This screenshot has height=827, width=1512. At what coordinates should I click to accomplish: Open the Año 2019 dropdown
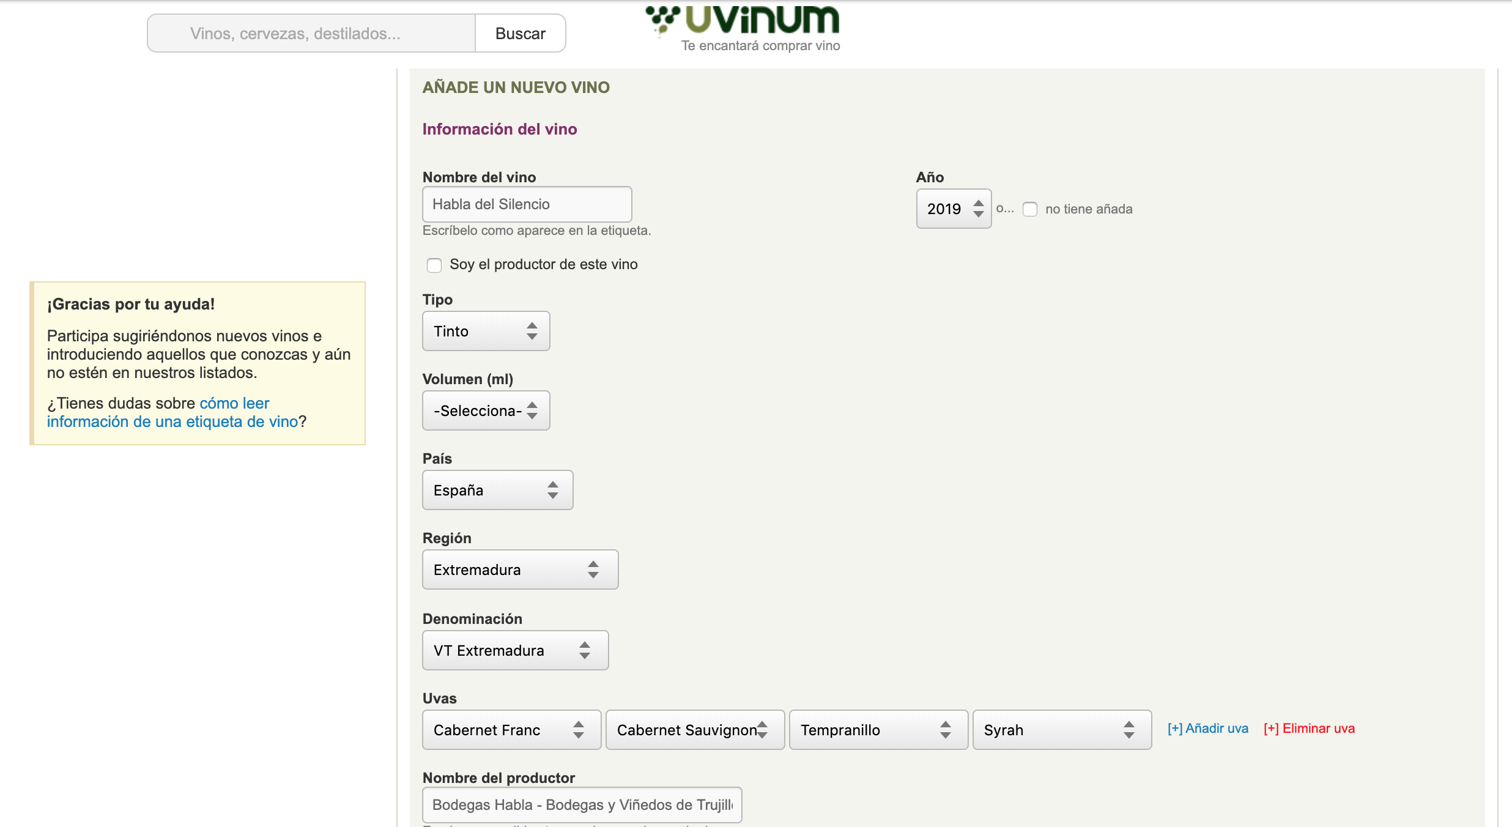pyautogui.click(x=953, y=209)
